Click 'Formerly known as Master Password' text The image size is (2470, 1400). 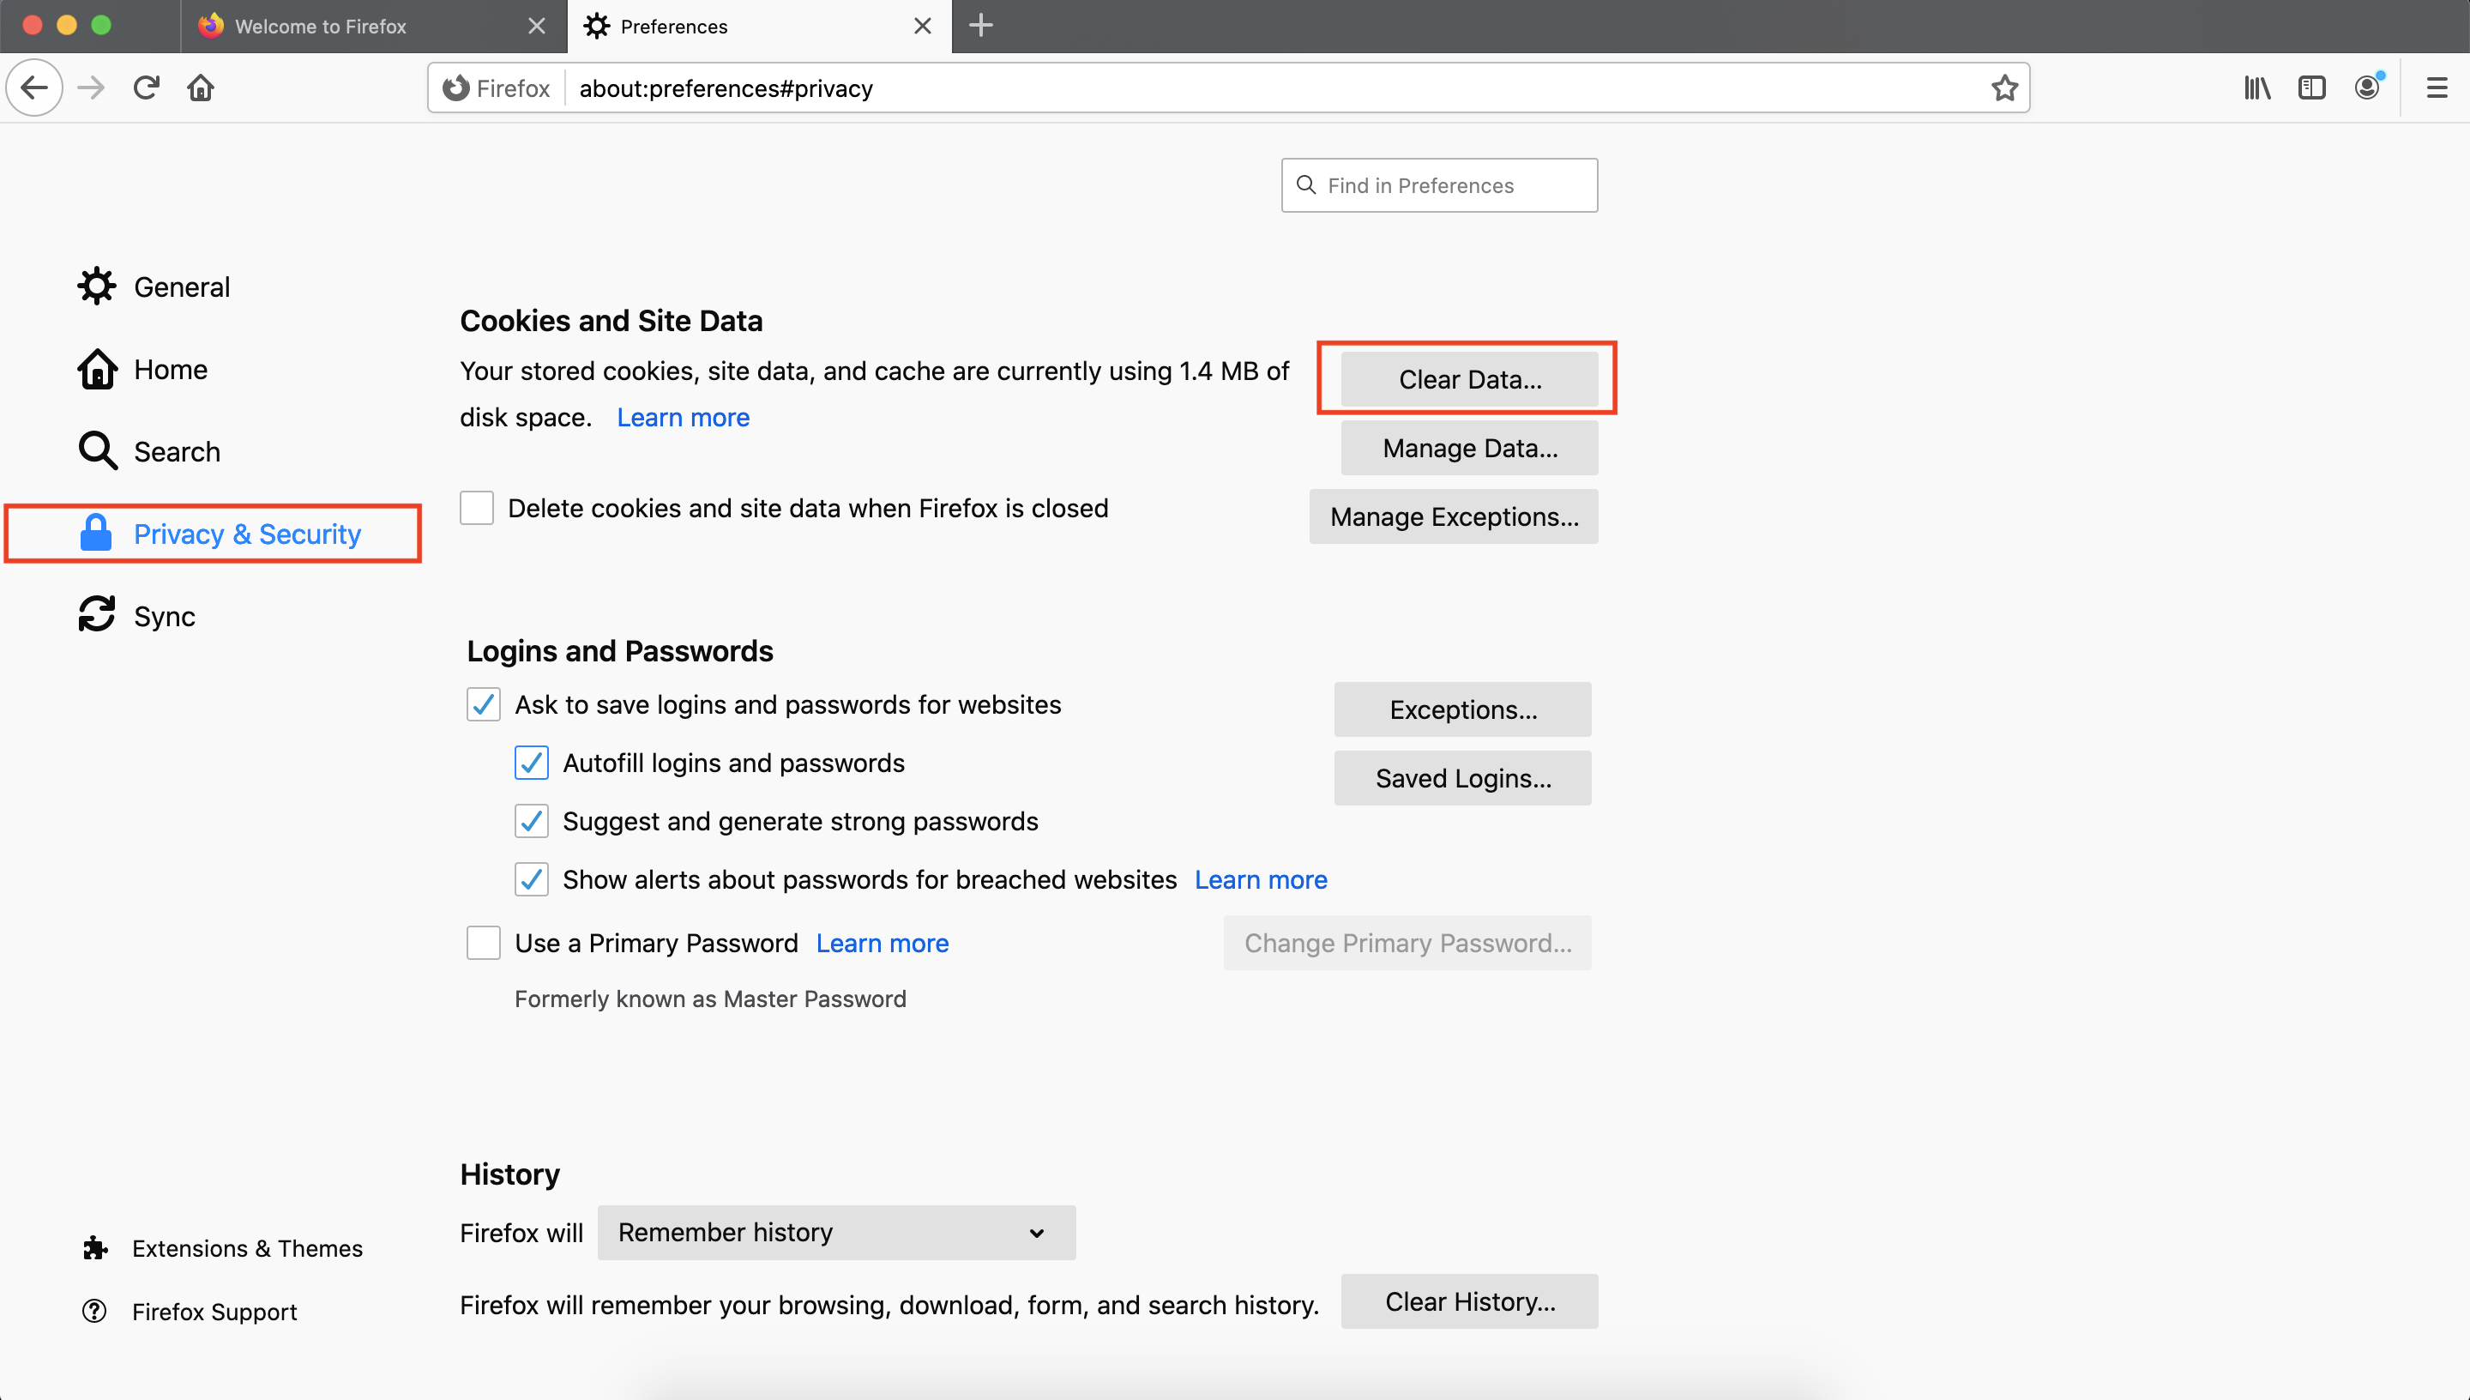710,999
